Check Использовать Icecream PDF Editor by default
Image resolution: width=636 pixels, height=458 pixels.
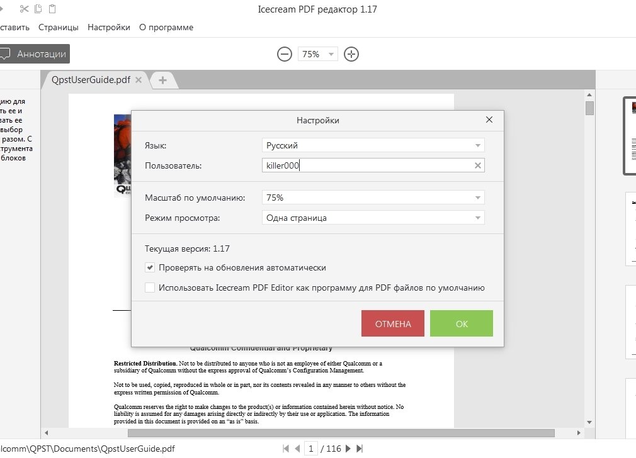coord(150,288)
